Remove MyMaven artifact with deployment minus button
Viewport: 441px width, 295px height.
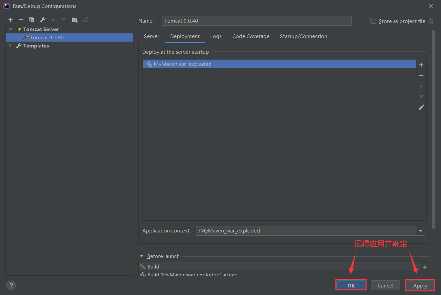[421, 75]
